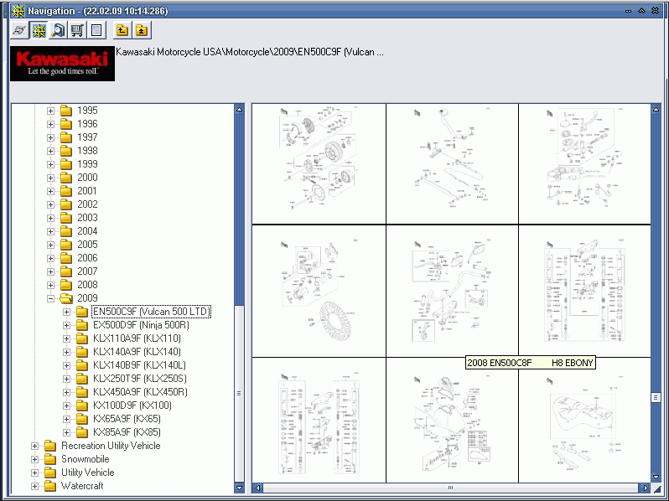This screenshot has width=669, height=501.
Task: Jump to top level with the folder double-arrow icon
Action: click(142, 30)
